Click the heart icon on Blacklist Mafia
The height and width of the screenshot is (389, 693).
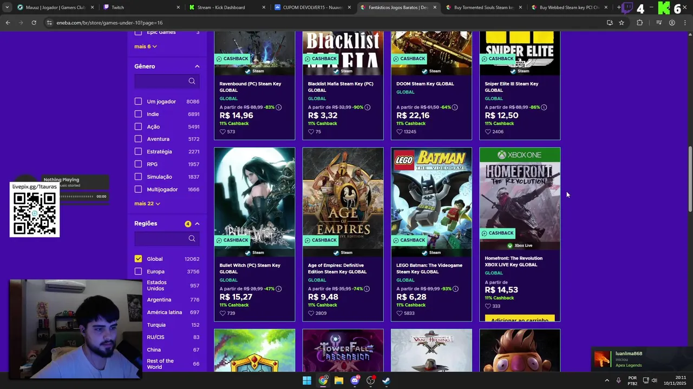pyautogui.click(x=311, y=132)
